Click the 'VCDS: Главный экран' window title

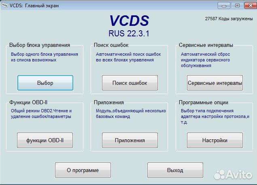pos(34,6)
